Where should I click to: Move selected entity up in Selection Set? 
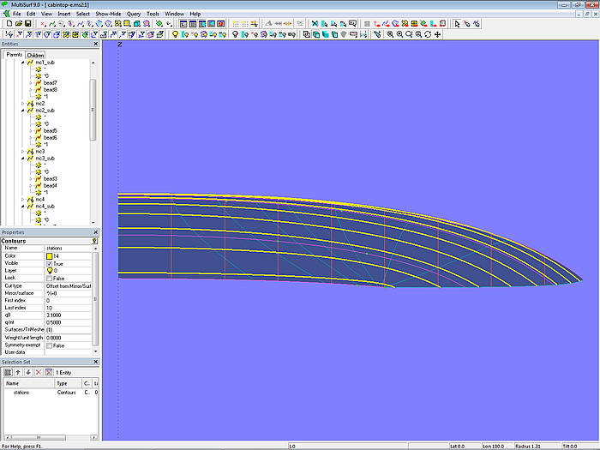(17, 372)
